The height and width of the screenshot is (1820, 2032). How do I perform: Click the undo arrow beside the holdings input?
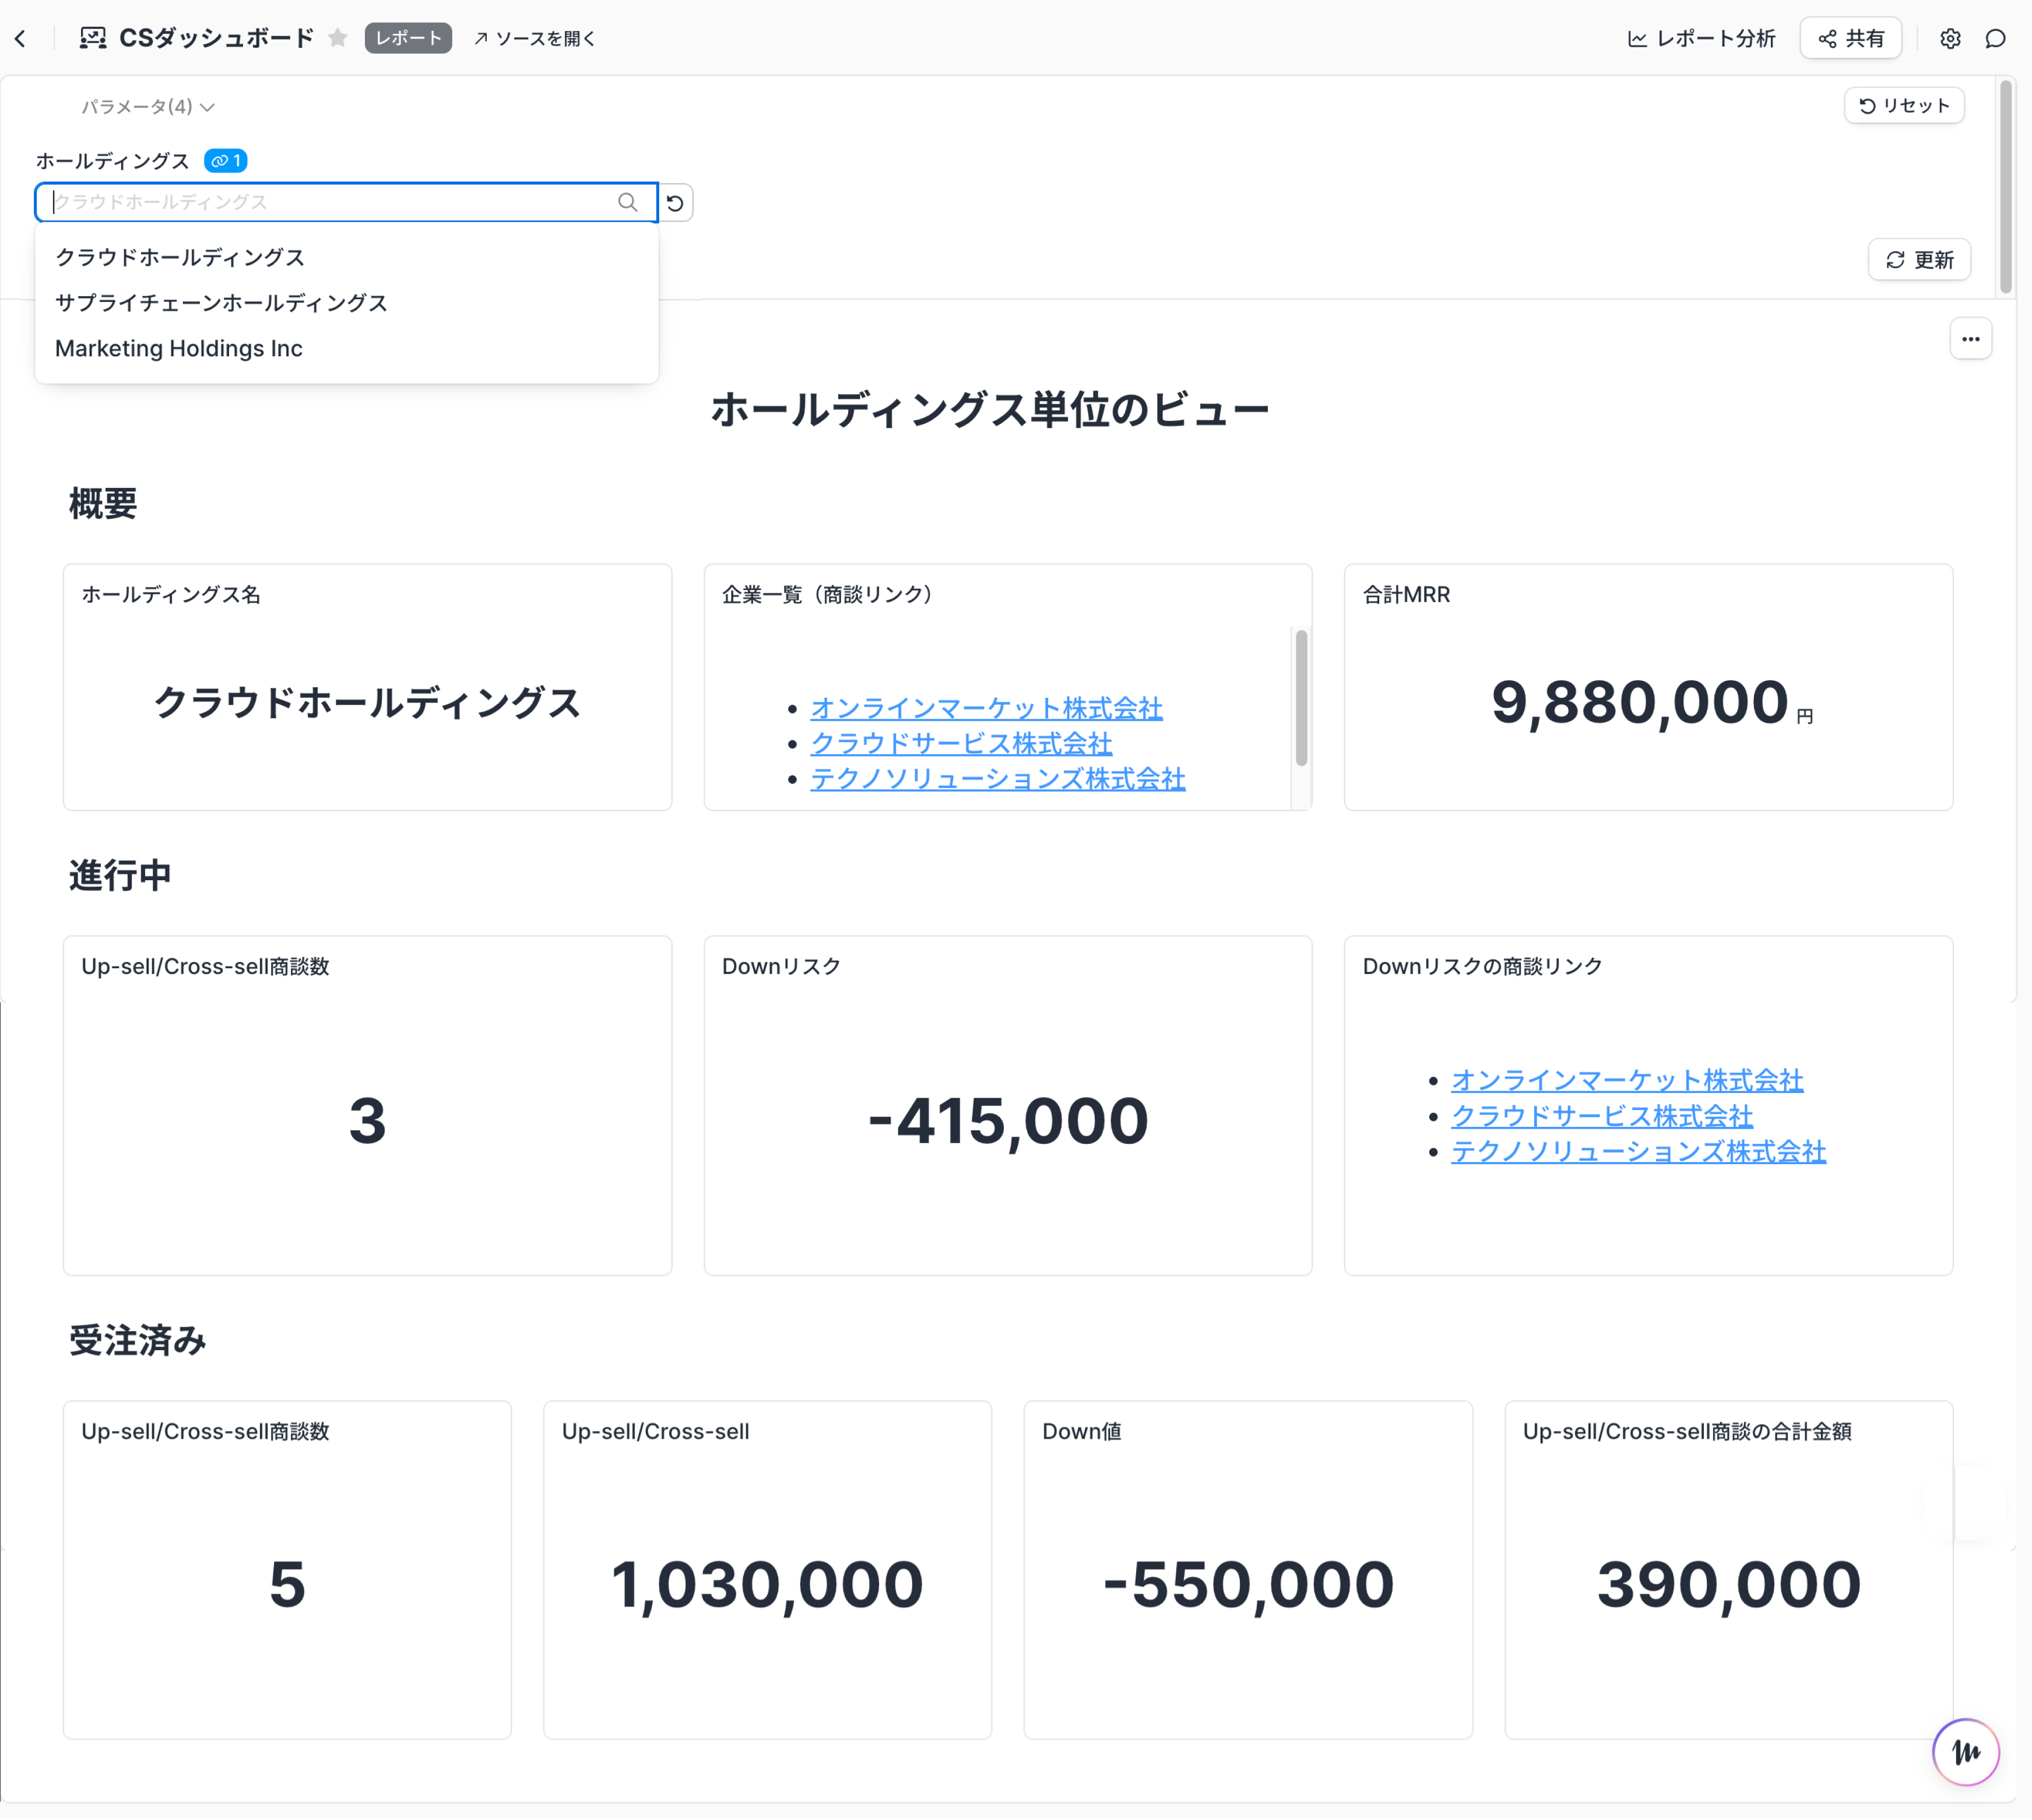pyautogui.click(x=676, y=203)
